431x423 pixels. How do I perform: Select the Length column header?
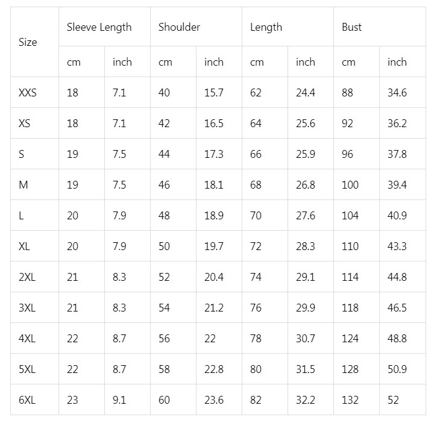(x=266, y=27)
